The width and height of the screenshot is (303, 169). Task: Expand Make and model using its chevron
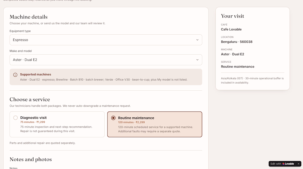tap(197, 60)
